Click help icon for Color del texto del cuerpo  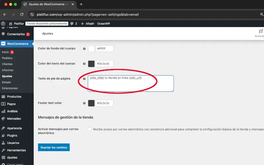point(84,64)
